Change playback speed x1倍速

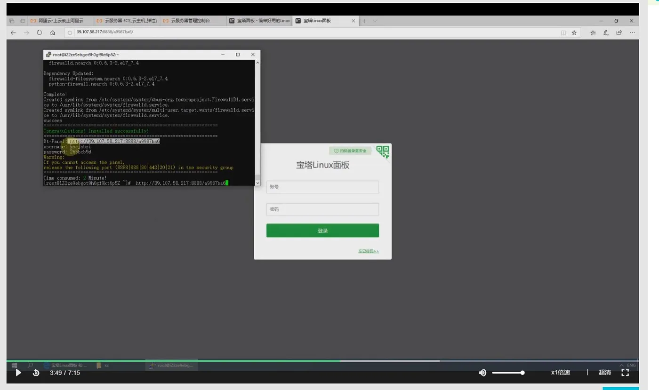[x=561, y=373]
